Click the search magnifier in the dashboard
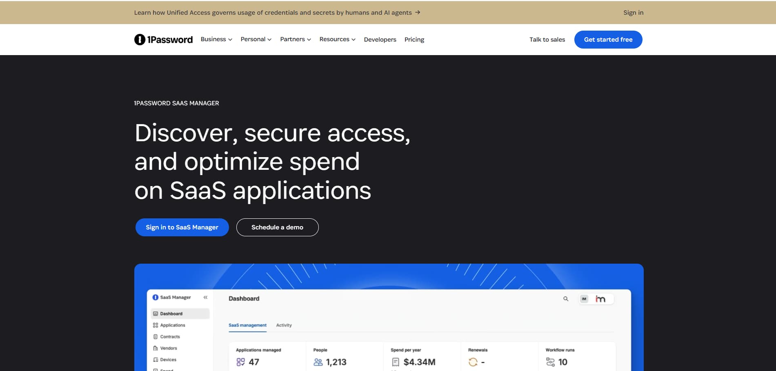Image resolution: width=776 pixels, height=371 pixels. point(566,298)
